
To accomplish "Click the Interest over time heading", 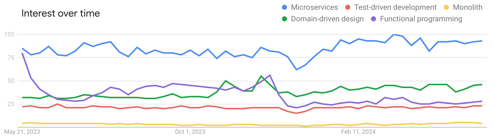I will tap(61, 13).
